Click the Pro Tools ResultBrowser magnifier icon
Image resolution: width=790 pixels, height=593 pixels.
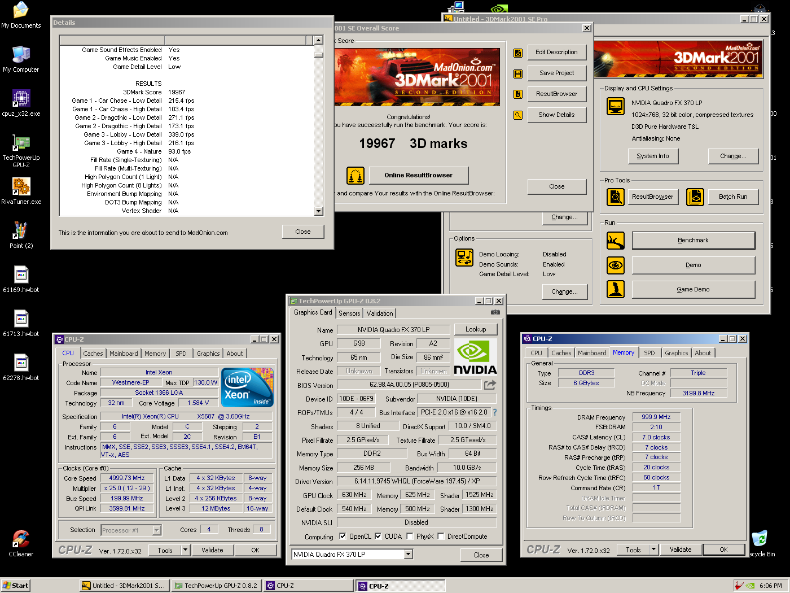point(616,197)
